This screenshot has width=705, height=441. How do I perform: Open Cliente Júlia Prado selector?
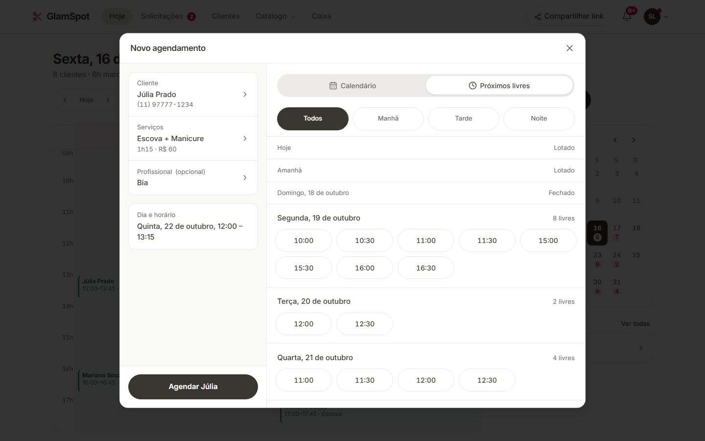193,94
